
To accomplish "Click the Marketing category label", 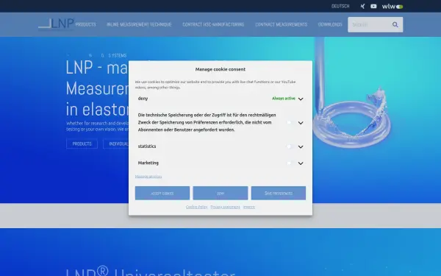I will pos(148,163).
